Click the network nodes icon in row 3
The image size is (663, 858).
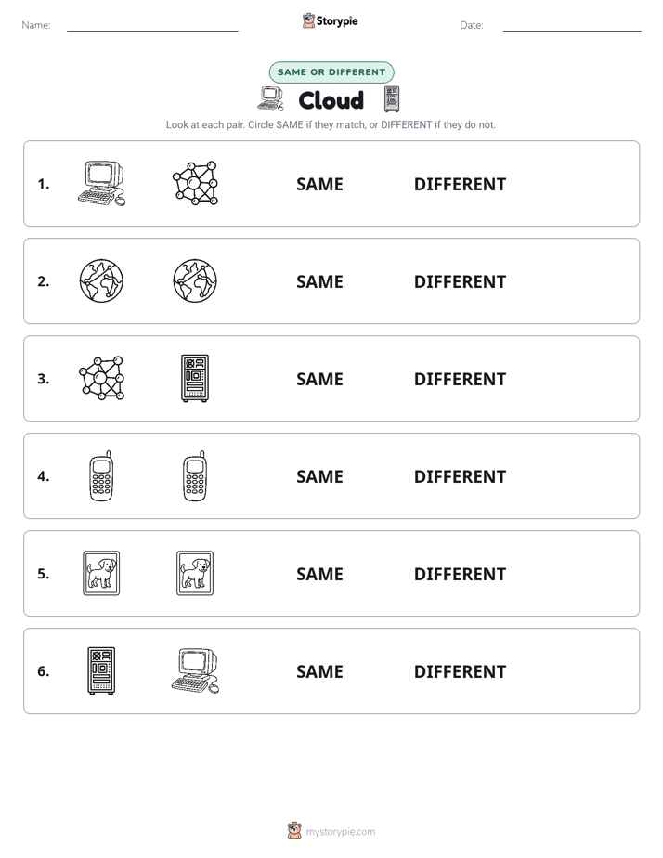[102, 378]
